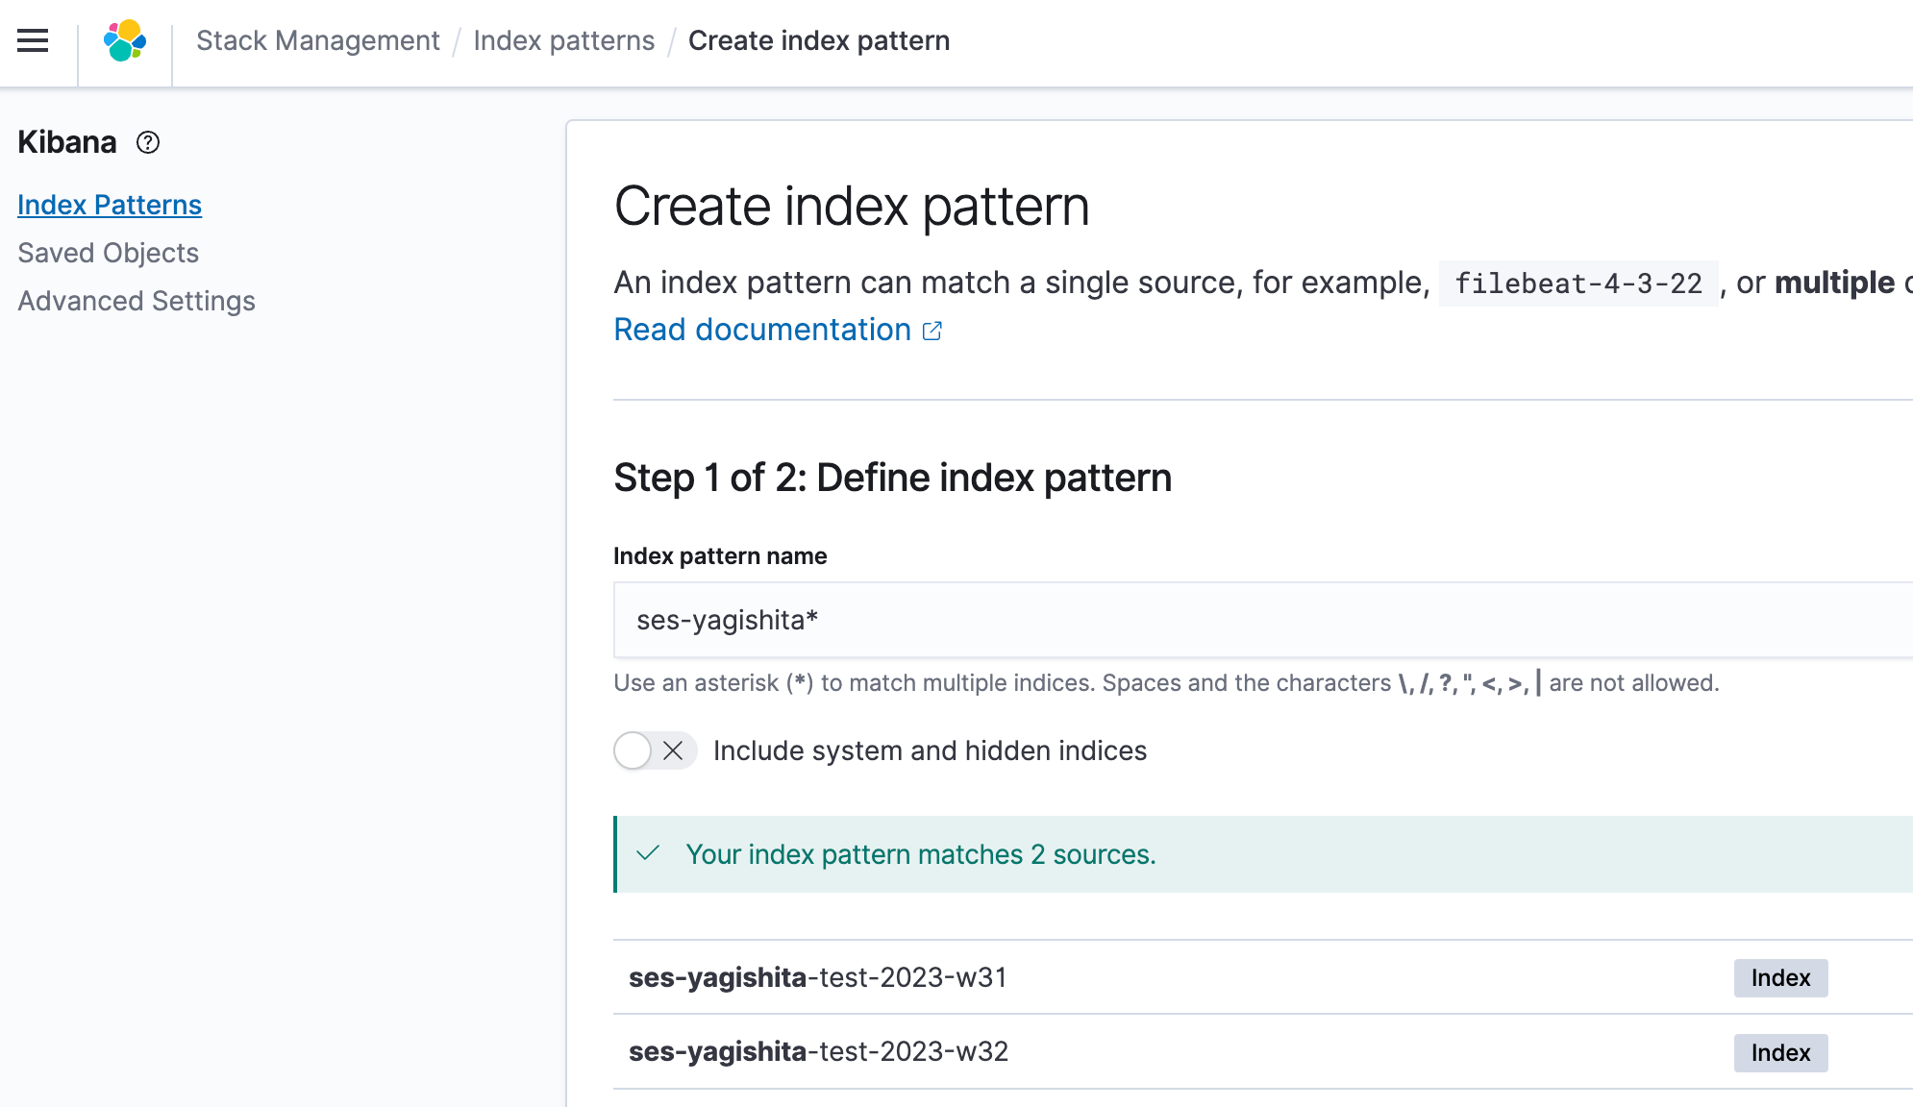
Task: Go to Index patterns breadcrumb
Action: click(x=563, y=40)
